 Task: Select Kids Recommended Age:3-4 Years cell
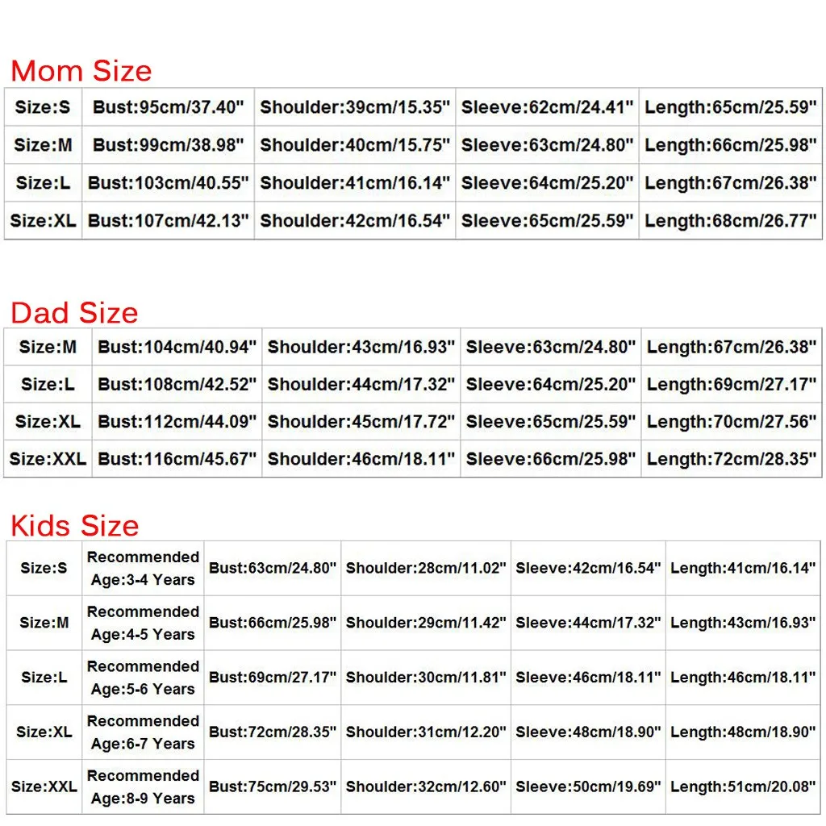tap(143, 569)
